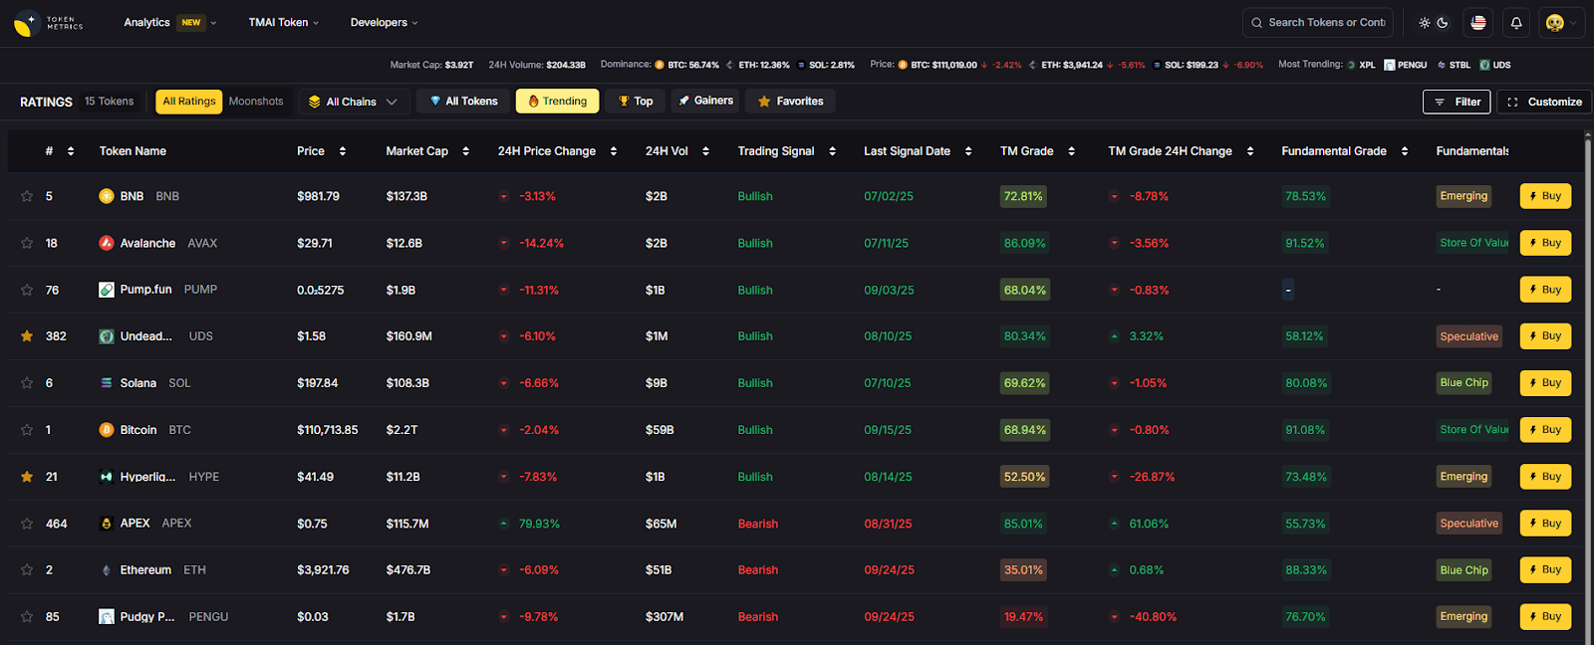Click the Buy button for Solana

[1545, 383]
